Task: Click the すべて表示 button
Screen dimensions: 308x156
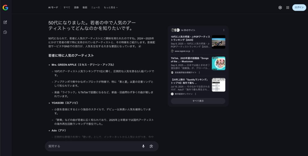Action: 198,101
